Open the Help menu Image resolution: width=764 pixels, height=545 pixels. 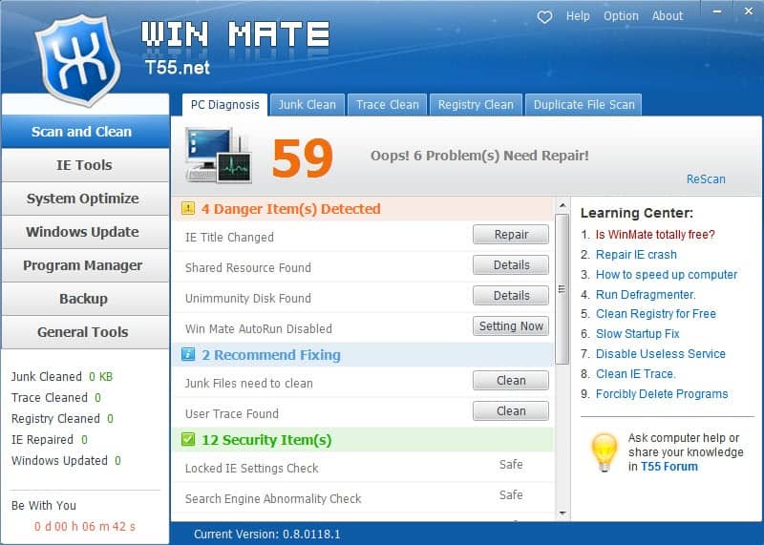click(578, 16)
